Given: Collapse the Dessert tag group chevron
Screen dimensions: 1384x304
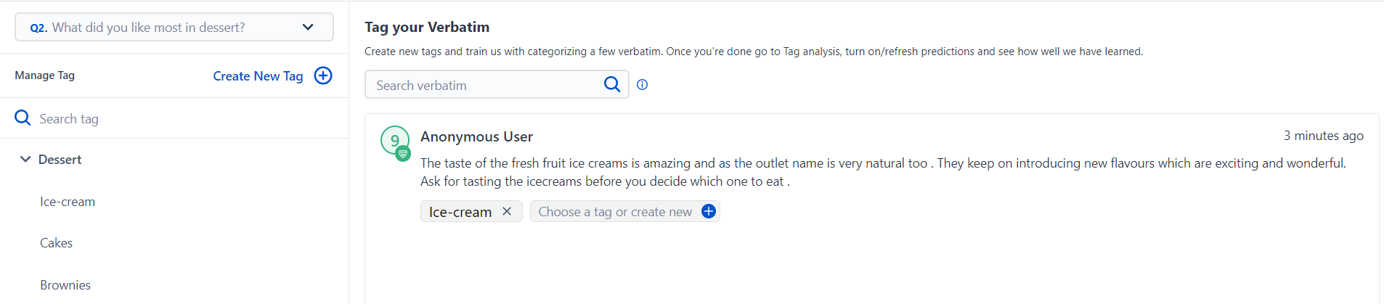Looking at the screenshot, I should [x=25, y=159].
